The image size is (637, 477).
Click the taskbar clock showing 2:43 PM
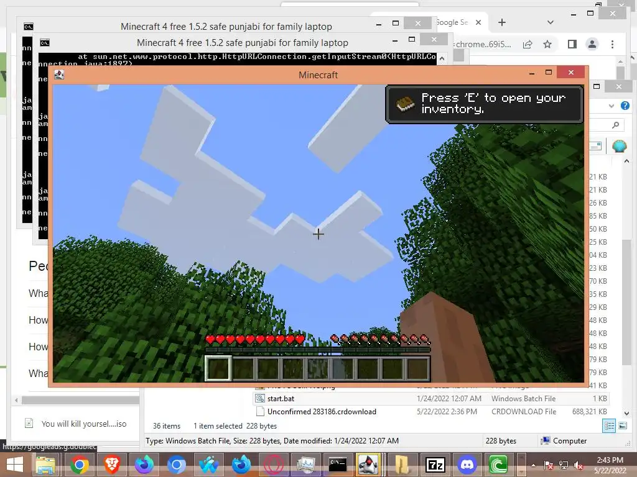tap(610, 465)
